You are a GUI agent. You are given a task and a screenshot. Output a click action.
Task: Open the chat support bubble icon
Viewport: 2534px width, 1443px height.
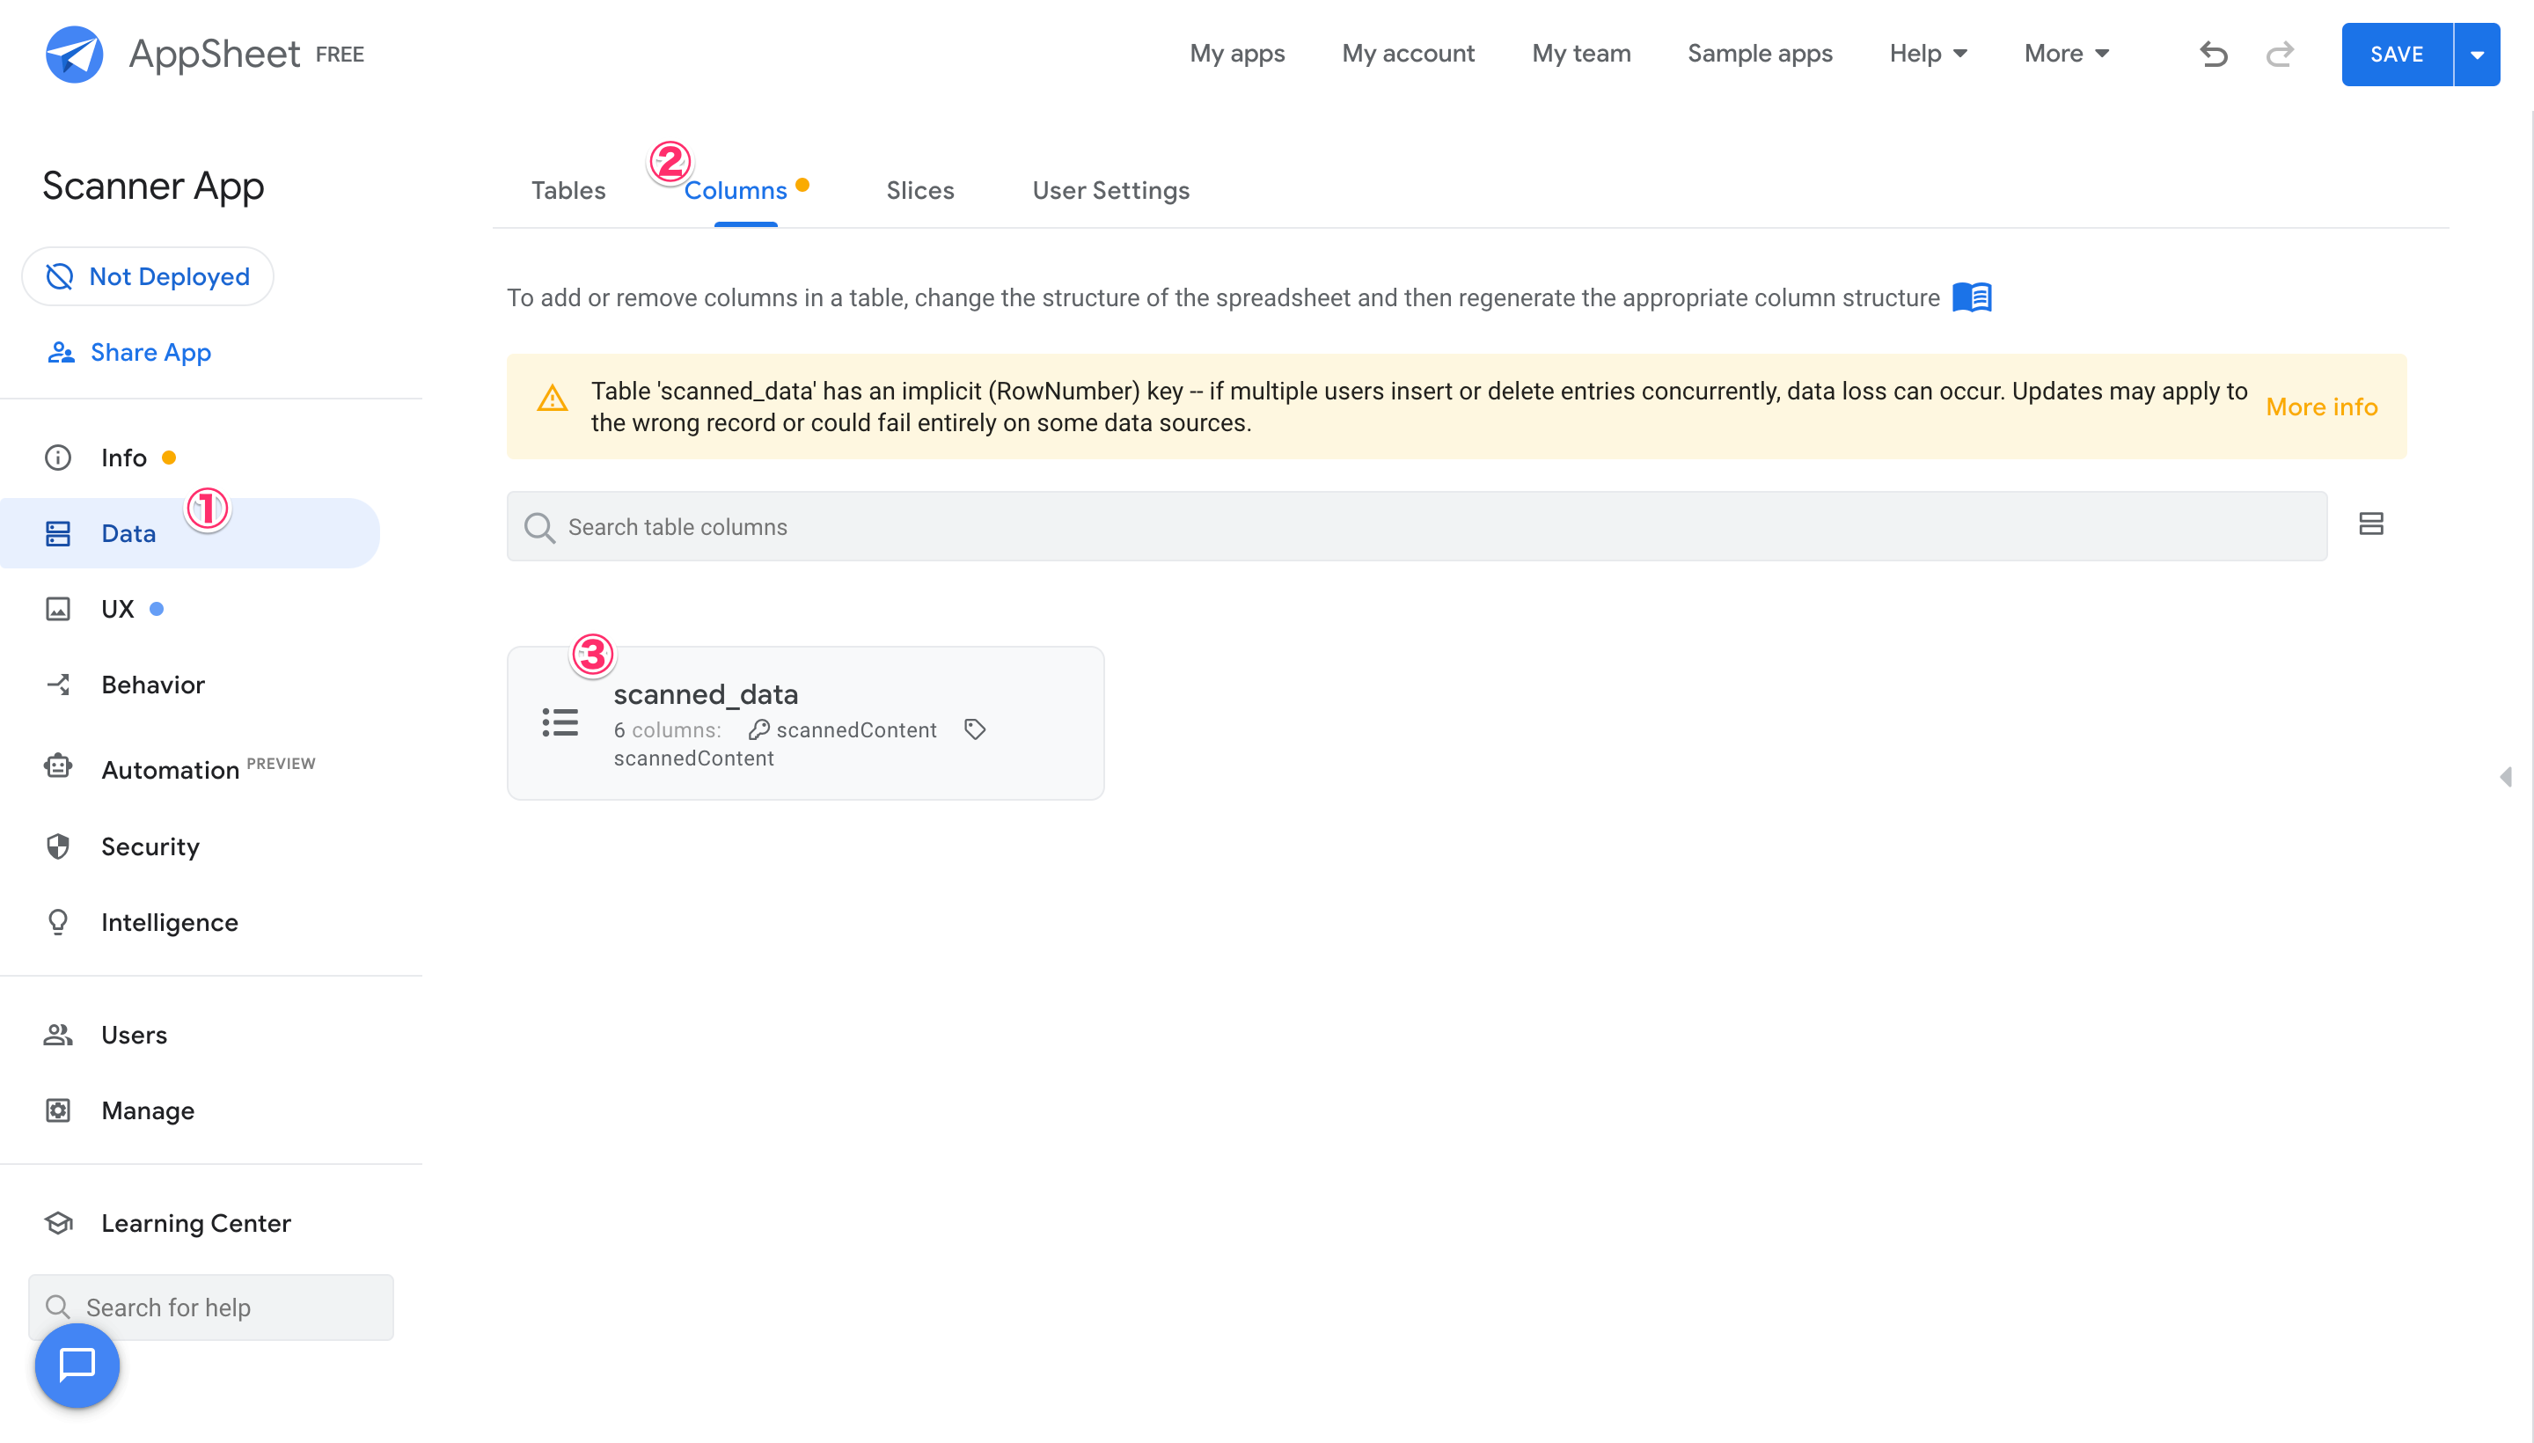click(77, 1366)
